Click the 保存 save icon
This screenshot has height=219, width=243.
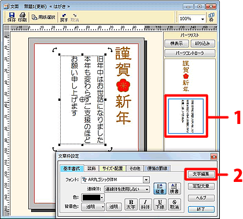pos(12,17)
